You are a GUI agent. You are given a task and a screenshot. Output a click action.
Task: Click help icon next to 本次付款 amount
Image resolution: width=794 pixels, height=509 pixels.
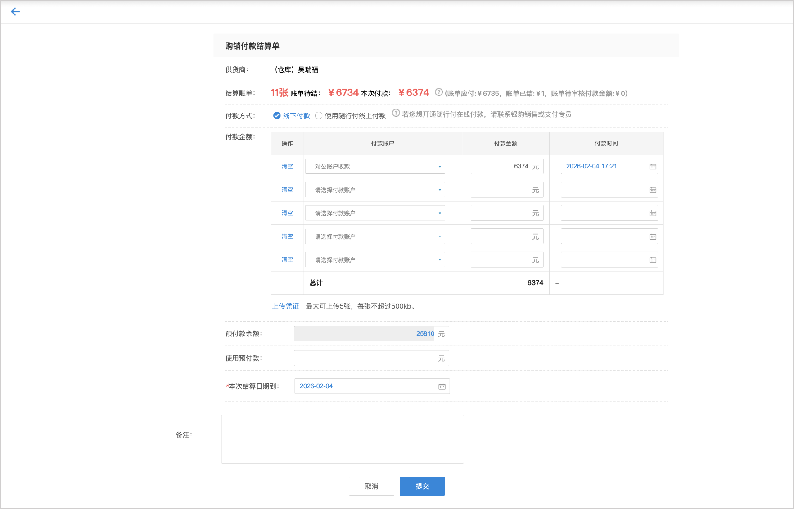pyautogui.click(x=438, y=92)
